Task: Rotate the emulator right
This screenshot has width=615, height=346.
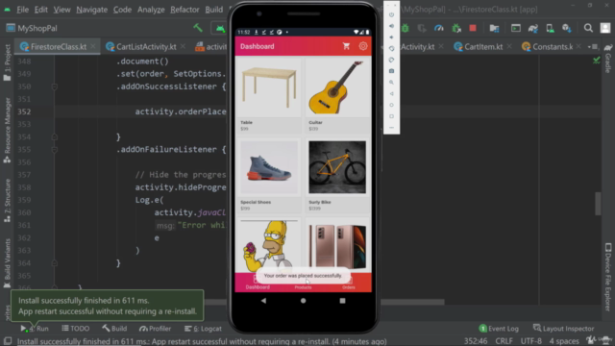Action: [x=391, y=60]
